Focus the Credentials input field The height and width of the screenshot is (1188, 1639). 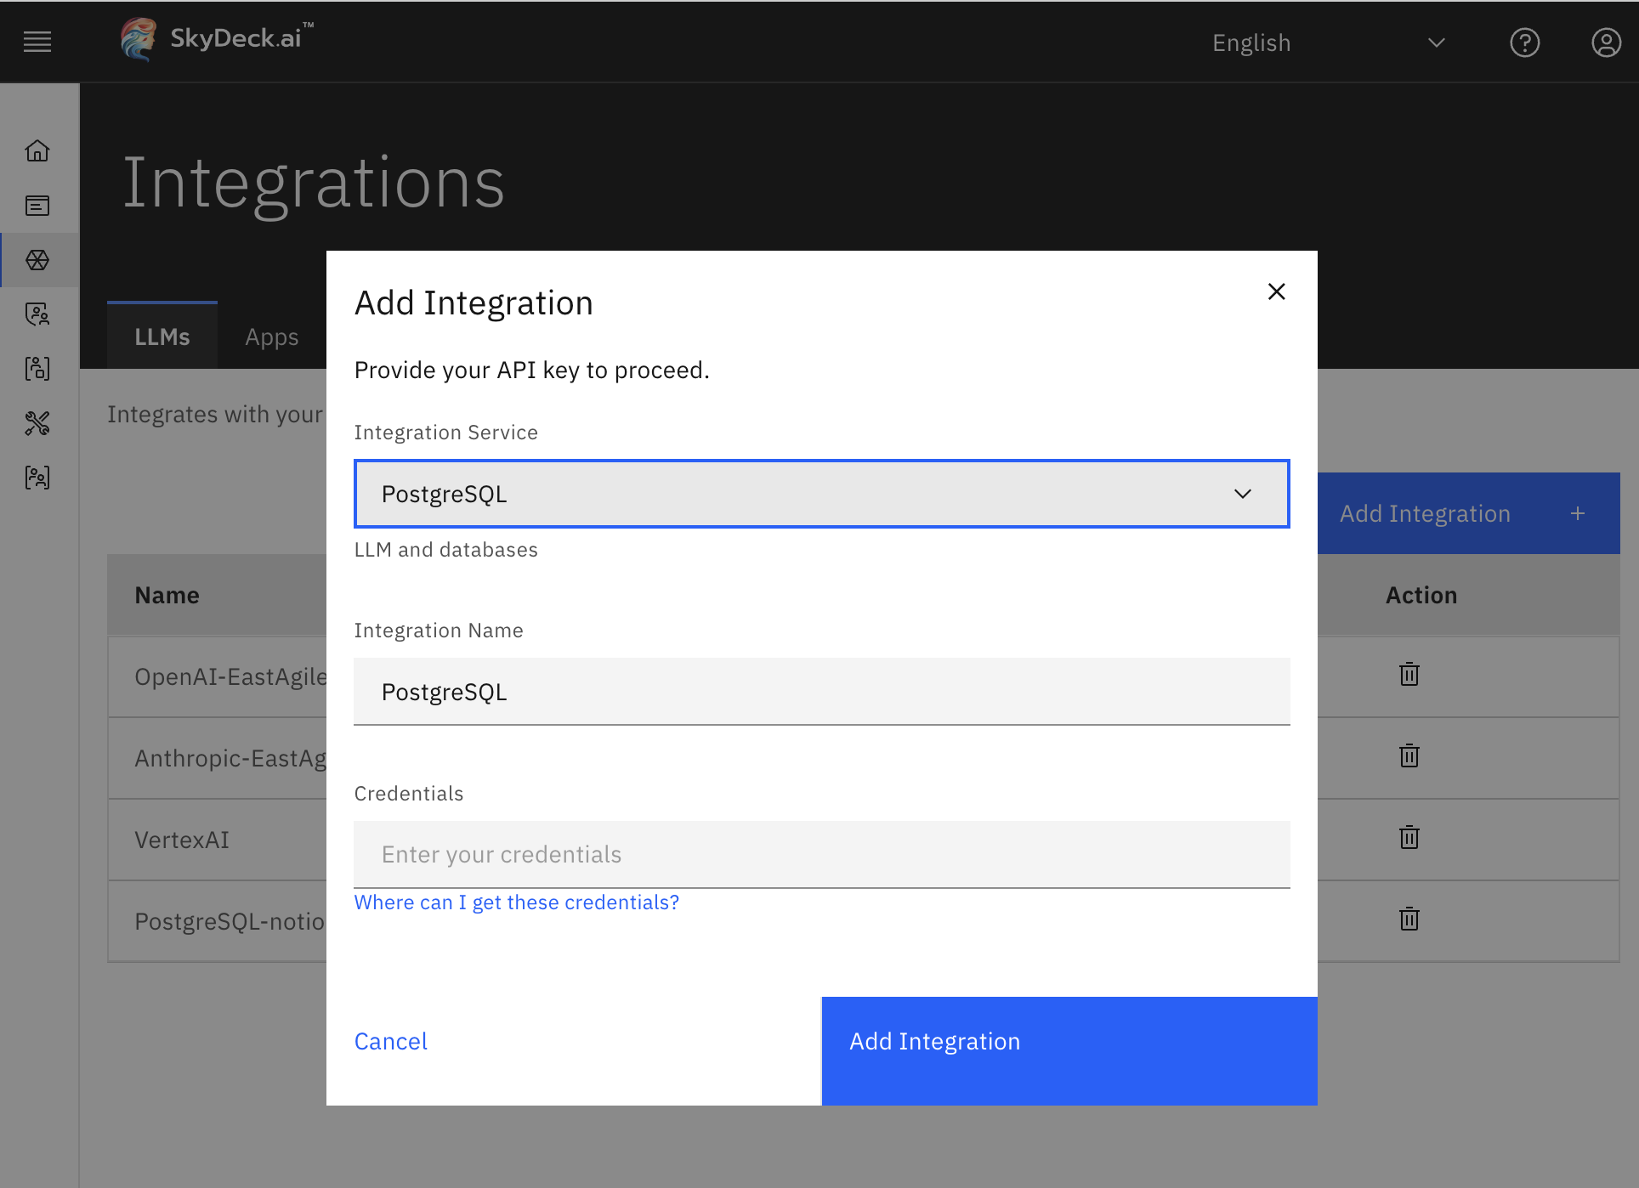pyautogui.click(x=821, y=854)
